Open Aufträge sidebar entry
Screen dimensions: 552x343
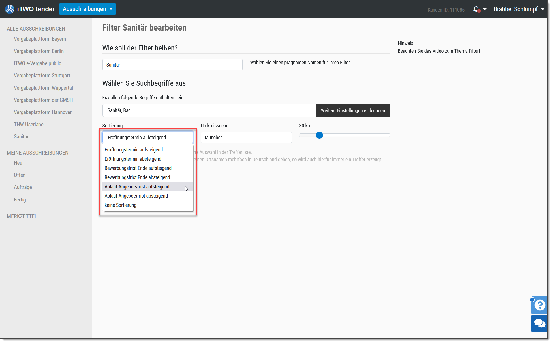(23, 187)
